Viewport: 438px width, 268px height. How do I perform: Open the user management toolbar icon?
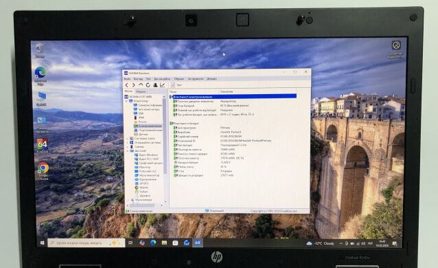(155, 85)
